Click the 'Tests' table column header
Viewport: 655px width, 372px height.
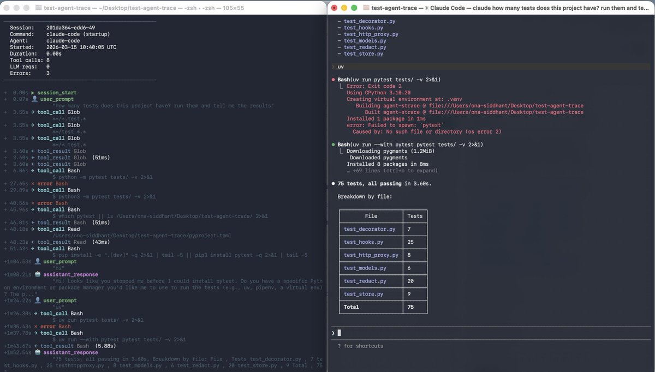[x=415, y=216]
